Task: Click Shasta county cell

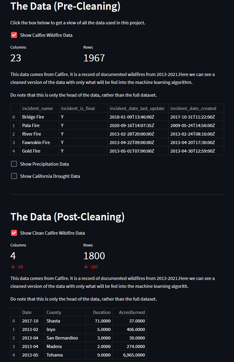Action: coord(53,321)
